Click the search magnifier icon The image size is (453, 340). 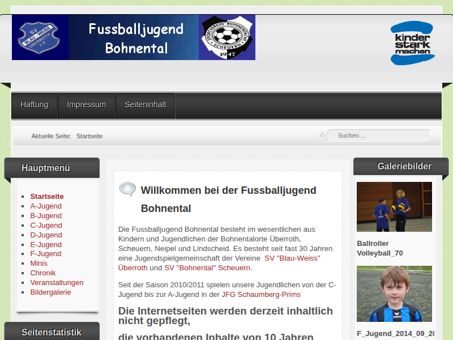tap(320, 135)
